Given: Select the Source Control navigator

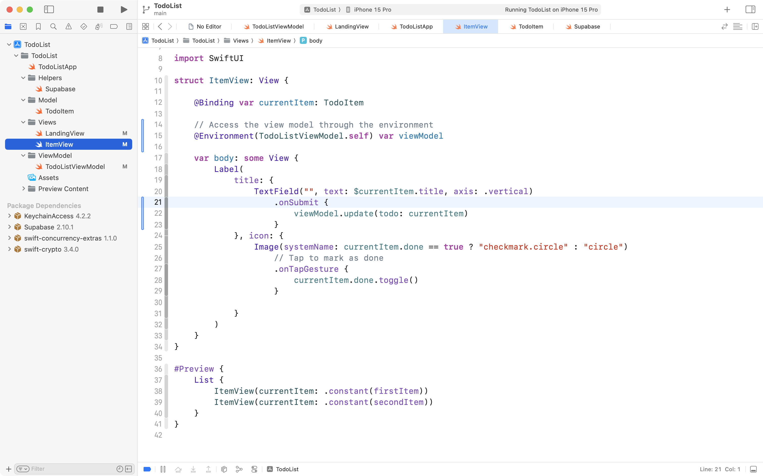Looking at the screenshot, I should [x=23, y=26].
